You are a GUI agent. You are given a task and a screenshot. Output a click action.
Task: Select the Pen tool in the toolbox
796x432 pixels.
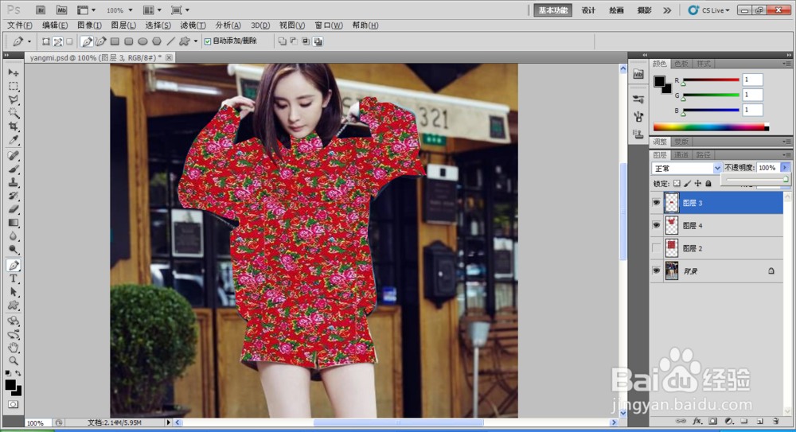tap(14, 265)
